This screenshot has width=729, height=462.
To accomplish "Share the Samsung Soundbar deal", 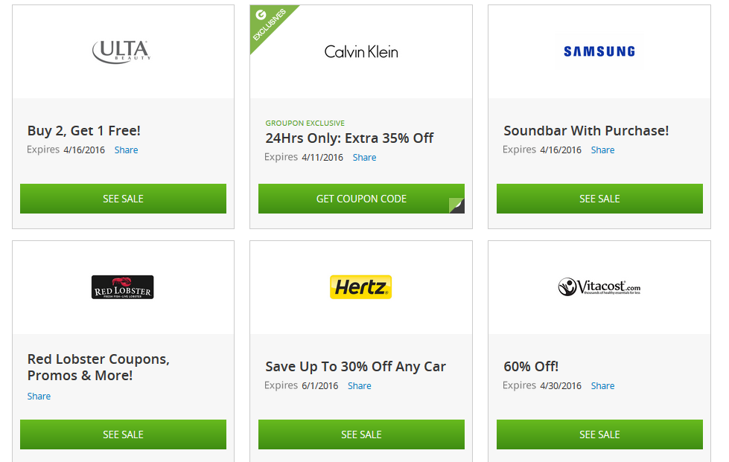I will (602, 150).
